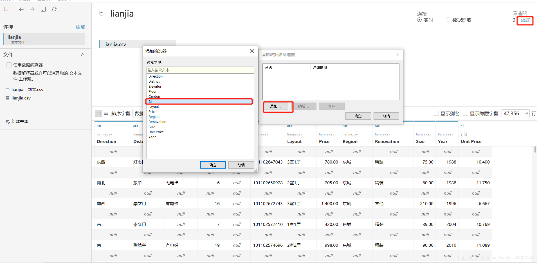Go back with the left arrow
537x263 pixels.
[x=21, y=9]
